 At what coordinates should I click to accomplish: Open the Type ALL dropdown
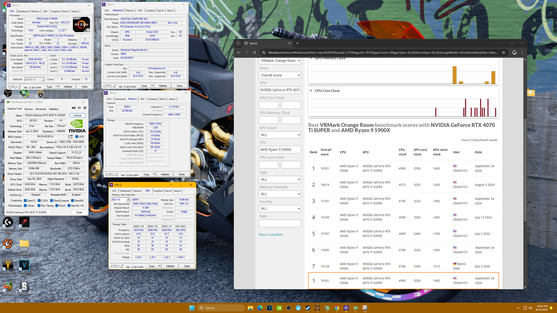(280, 179)
